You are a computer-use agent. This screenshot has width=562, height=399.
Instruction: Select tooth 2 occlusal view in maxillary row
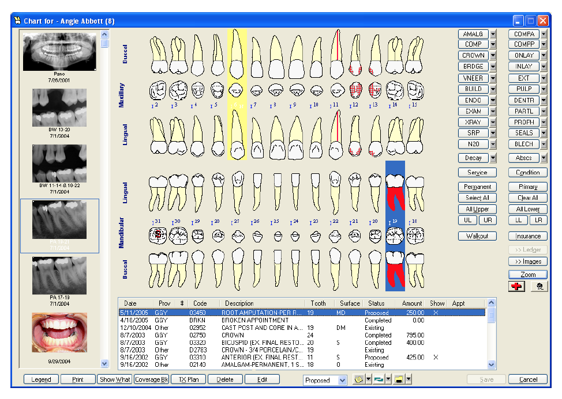158,90
